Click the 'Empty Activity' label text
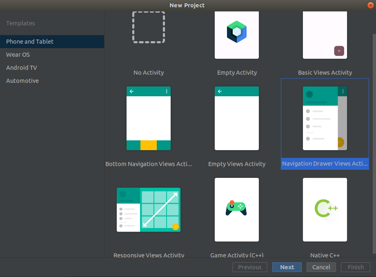376x277 pixels. tap(237, 73)
